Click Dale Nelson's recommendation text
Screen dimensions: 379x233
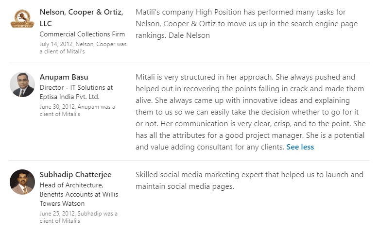tap(246, 24)
